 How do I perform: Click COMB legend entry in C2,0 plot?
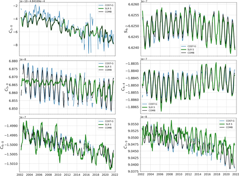(105, 12)
